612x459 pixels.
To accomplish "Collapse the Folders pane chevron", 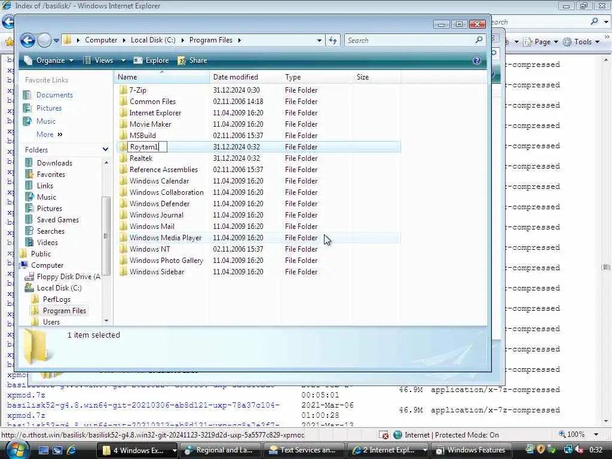I will [105, 149].
